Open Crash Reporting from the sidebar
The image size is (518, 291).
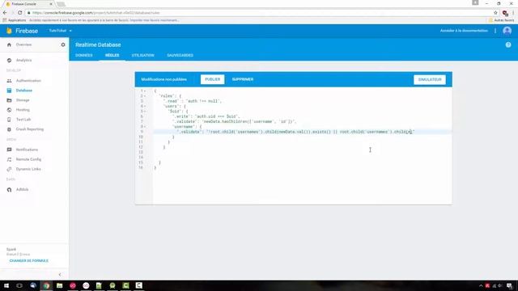30,129
